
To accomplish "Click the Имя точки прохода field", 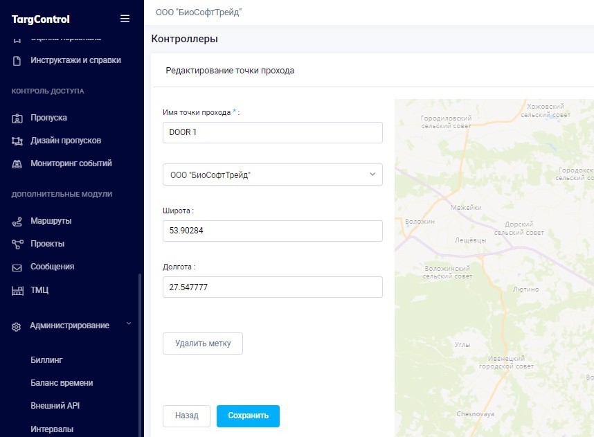I will click(x=272, y=132).
